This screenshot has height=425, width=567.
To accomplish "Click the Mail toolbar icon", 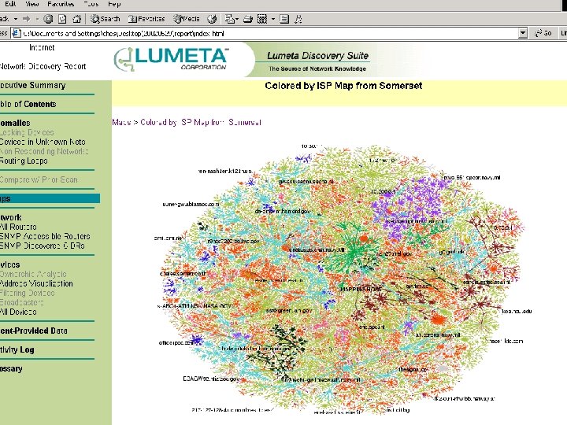I will (x=229, y=19).
